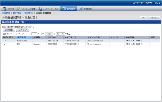Image resolution: width=162 pixels, height=102 pixels.
Task: Open the PC情報 tab
Action: click(8, 9)
